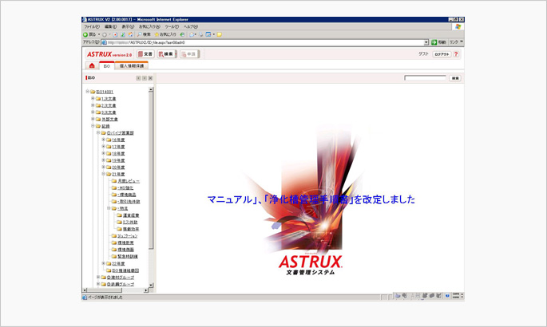Expand the 22年度 folder
Image resolution: width=547 pixels, height=327 pixels.
point(103,264)
